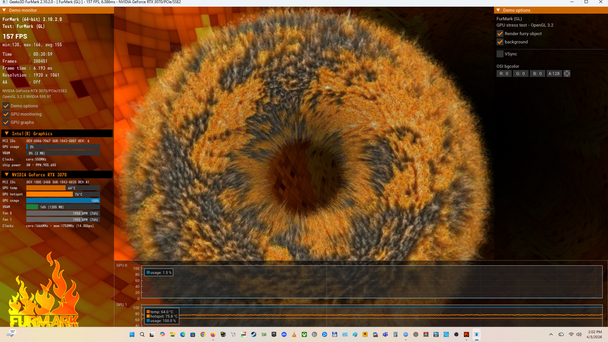Collapse the Demo options panel header
The width and height of the screenshot is (608, 342).
(x=498, y=10)
